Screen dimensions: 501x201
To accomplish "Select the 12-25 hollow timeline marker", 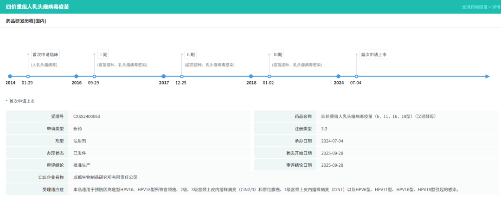I will tap(181, 76).
